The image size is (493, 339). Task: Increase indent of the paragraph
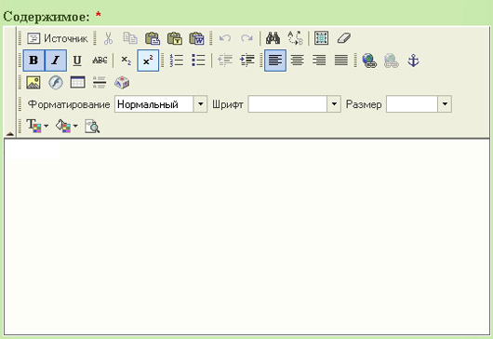pyautogui.click(x=247, y=61)
